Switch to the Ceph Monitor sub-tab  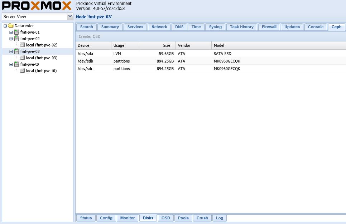(127, 218)
